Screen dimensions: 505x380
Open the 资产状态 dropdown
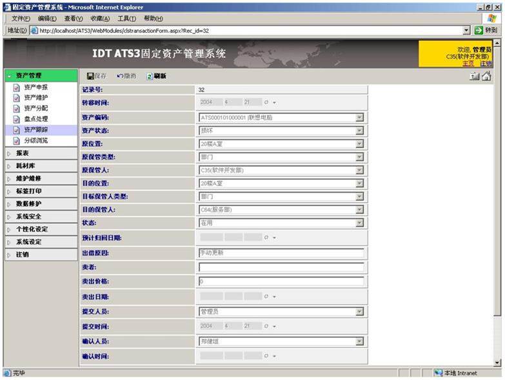[359, 131]
